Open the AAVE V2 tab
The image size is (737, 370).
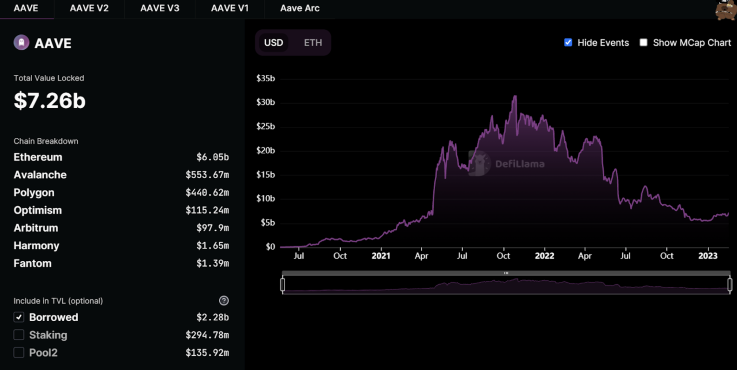pos(89,9)
